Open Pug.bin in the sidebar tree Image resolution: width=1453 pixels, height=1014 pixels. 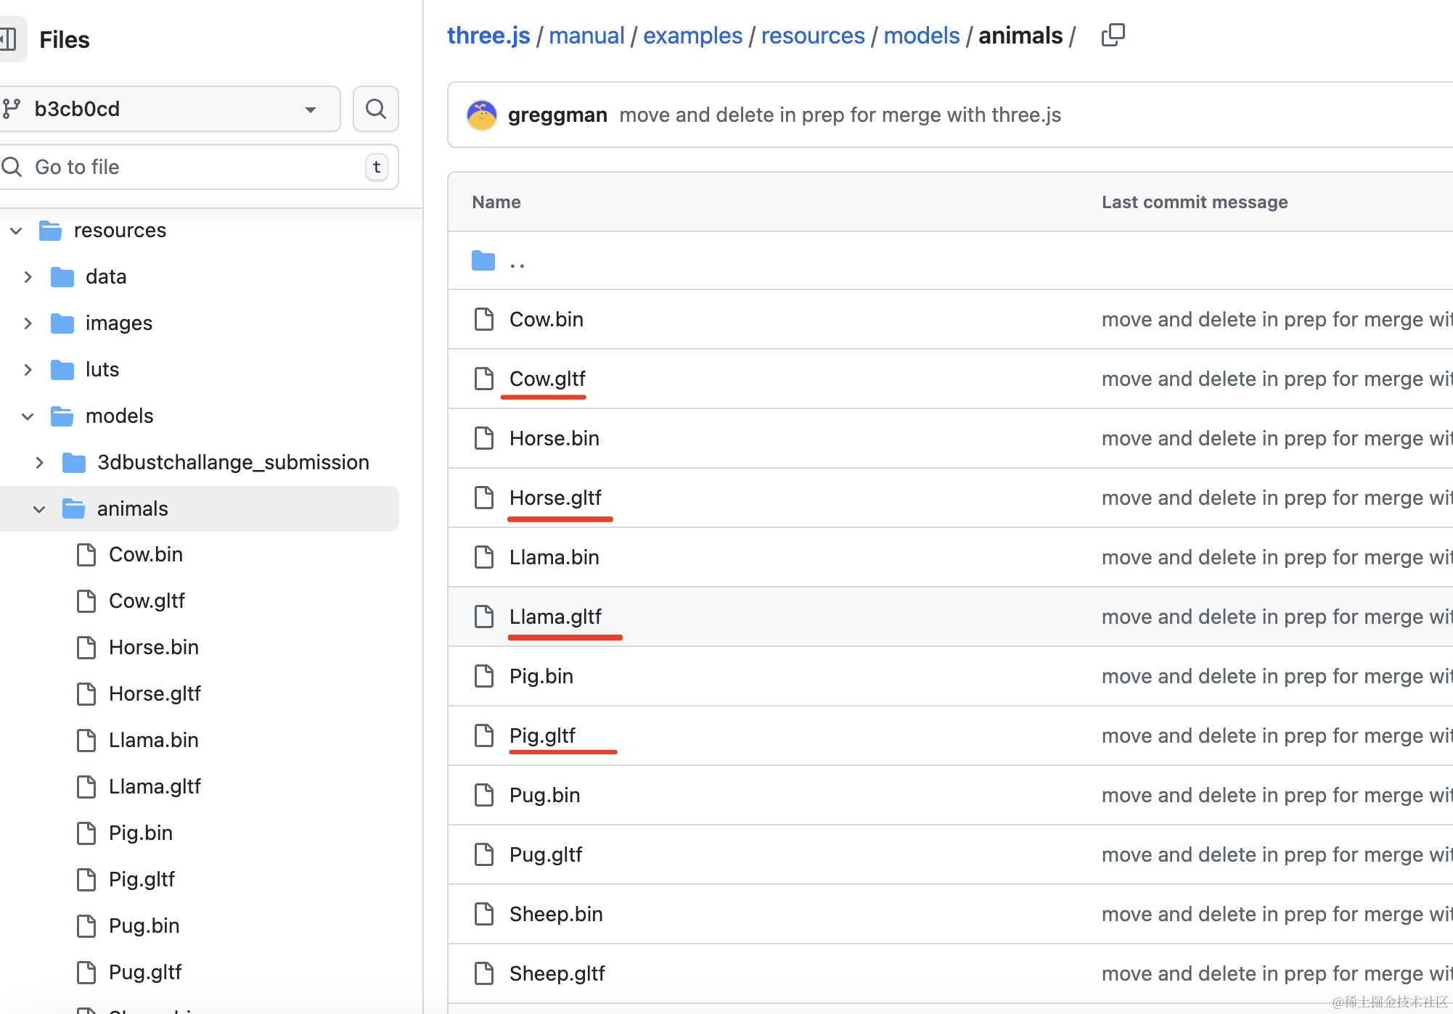[144, 926]
